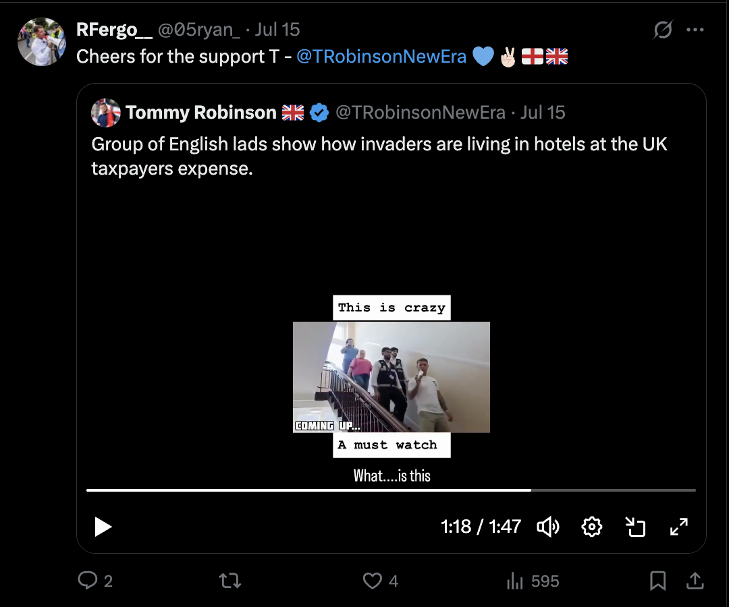This screenshot has width=729, height=607.
Task: Open quoted Tommy Robinson tweet text
Action: tap(379, 156)
